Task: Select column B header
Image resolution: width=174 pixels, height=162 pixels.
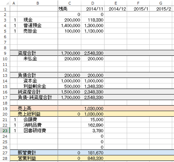Action: click(x=38, y=3)
